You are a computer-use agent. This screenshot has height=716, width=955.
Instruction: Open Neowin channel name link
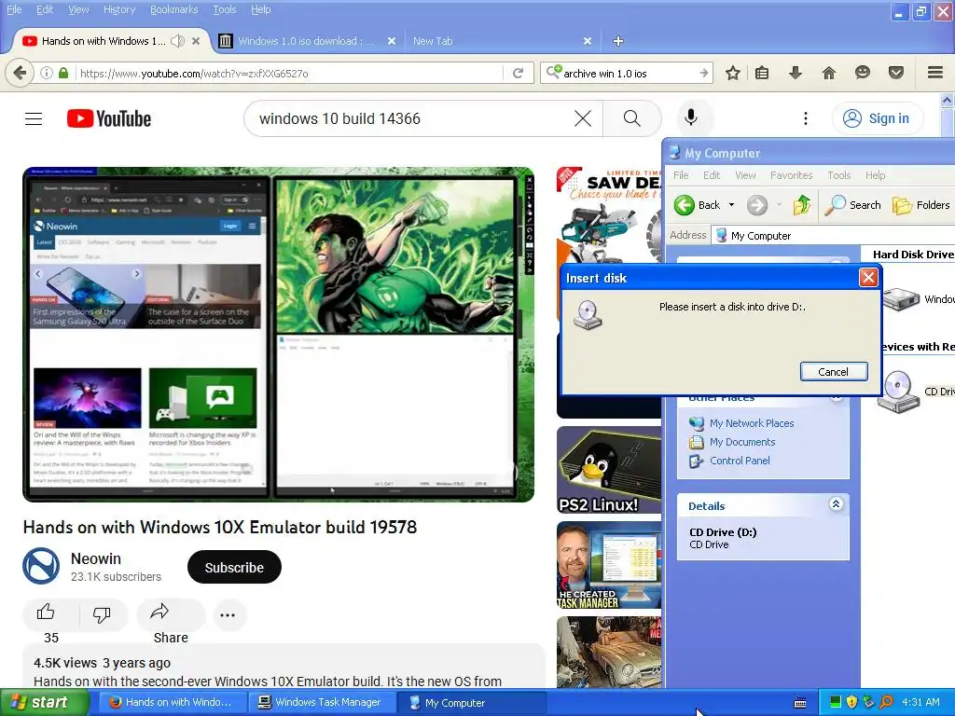coord(96,558)
